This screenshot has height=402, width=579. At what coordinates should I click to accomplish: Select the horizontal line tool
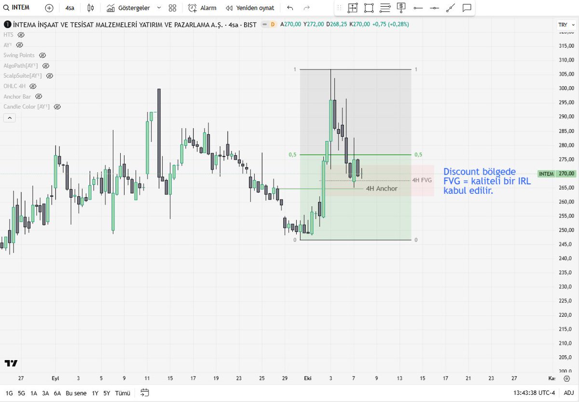tap(434, 8)
